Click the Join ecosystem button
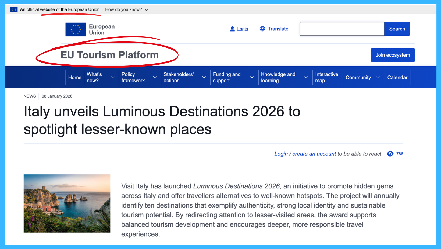 [x=393, y=55]
